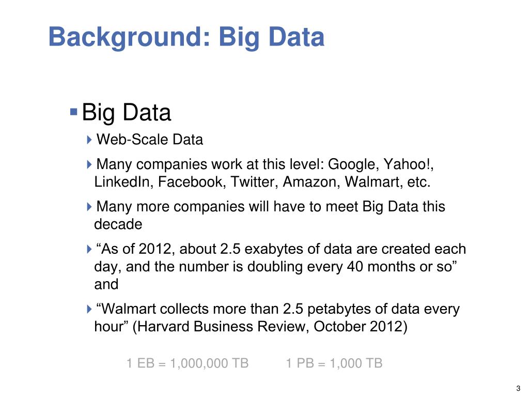Image resolution: width=529 pixels, height=397 pixels.
Task: Click the Harvard Business Review citation
Action: 270,327
